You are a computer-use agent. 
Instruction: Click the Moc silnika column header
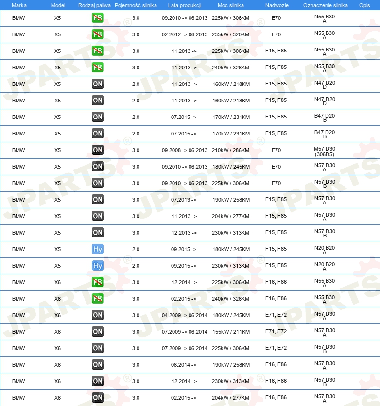(230, 5)
